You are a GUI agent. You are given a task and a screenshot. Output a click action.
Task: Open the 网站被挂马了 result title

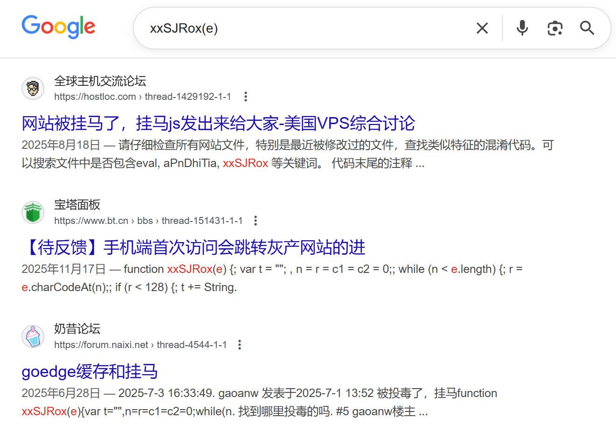[218, 124]
